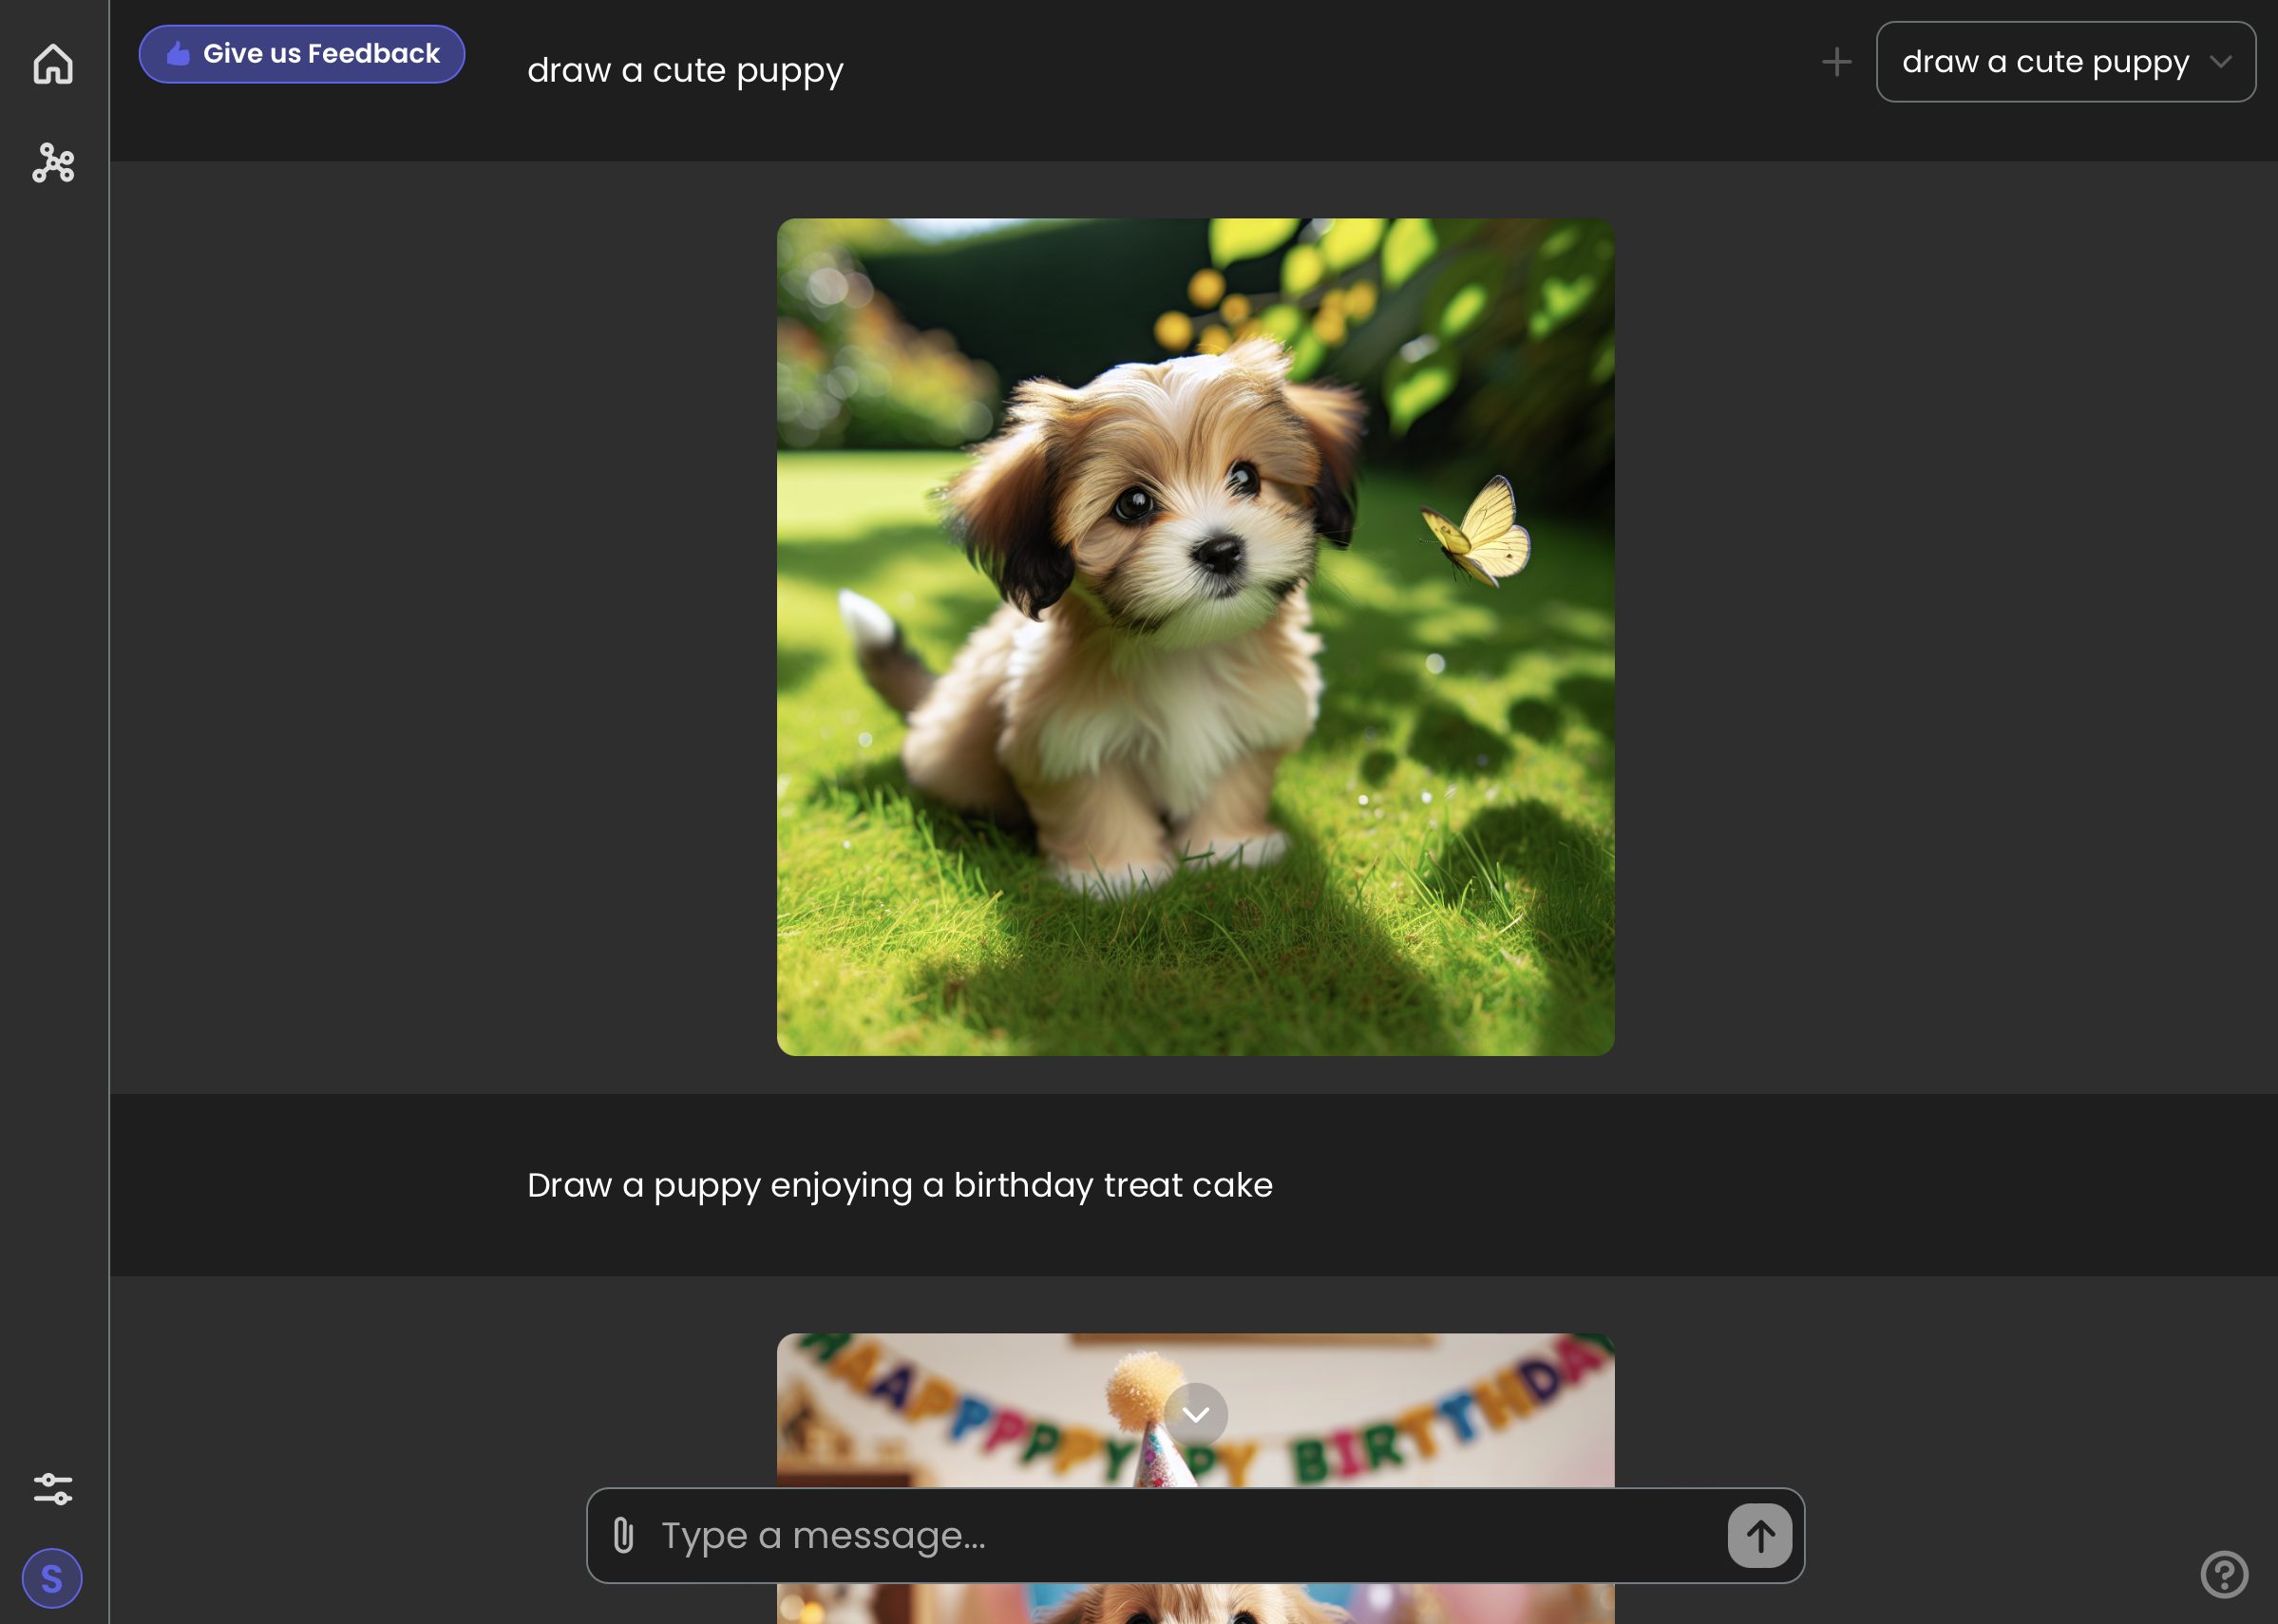Click the plus icon for new chat
The width and height of the screenshot is (2278, 1624).
[1836, 62]
